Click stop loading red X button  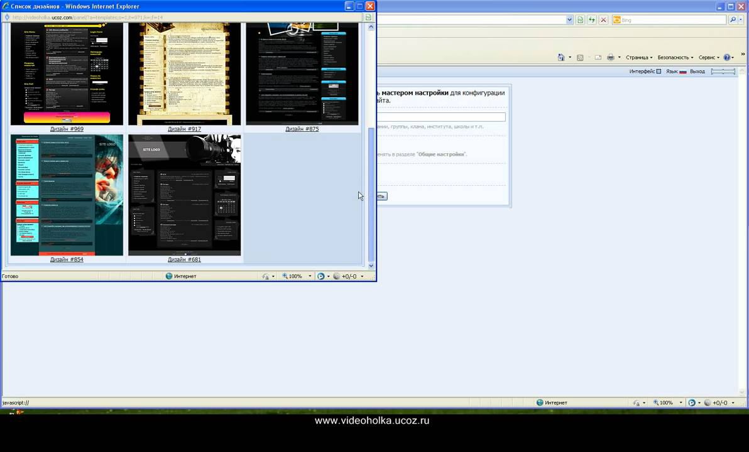point(603,19)
